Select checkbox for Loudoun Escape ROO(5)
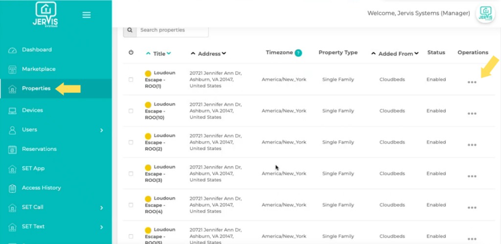This screenshot has height=244, width=501. [131, 236]
